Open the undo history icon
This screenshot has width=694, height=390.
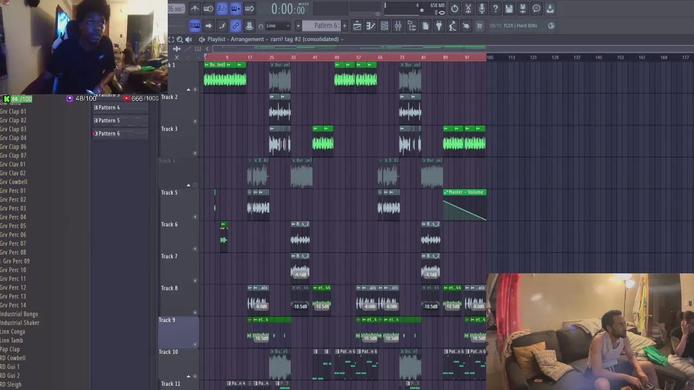coord(454,8)
